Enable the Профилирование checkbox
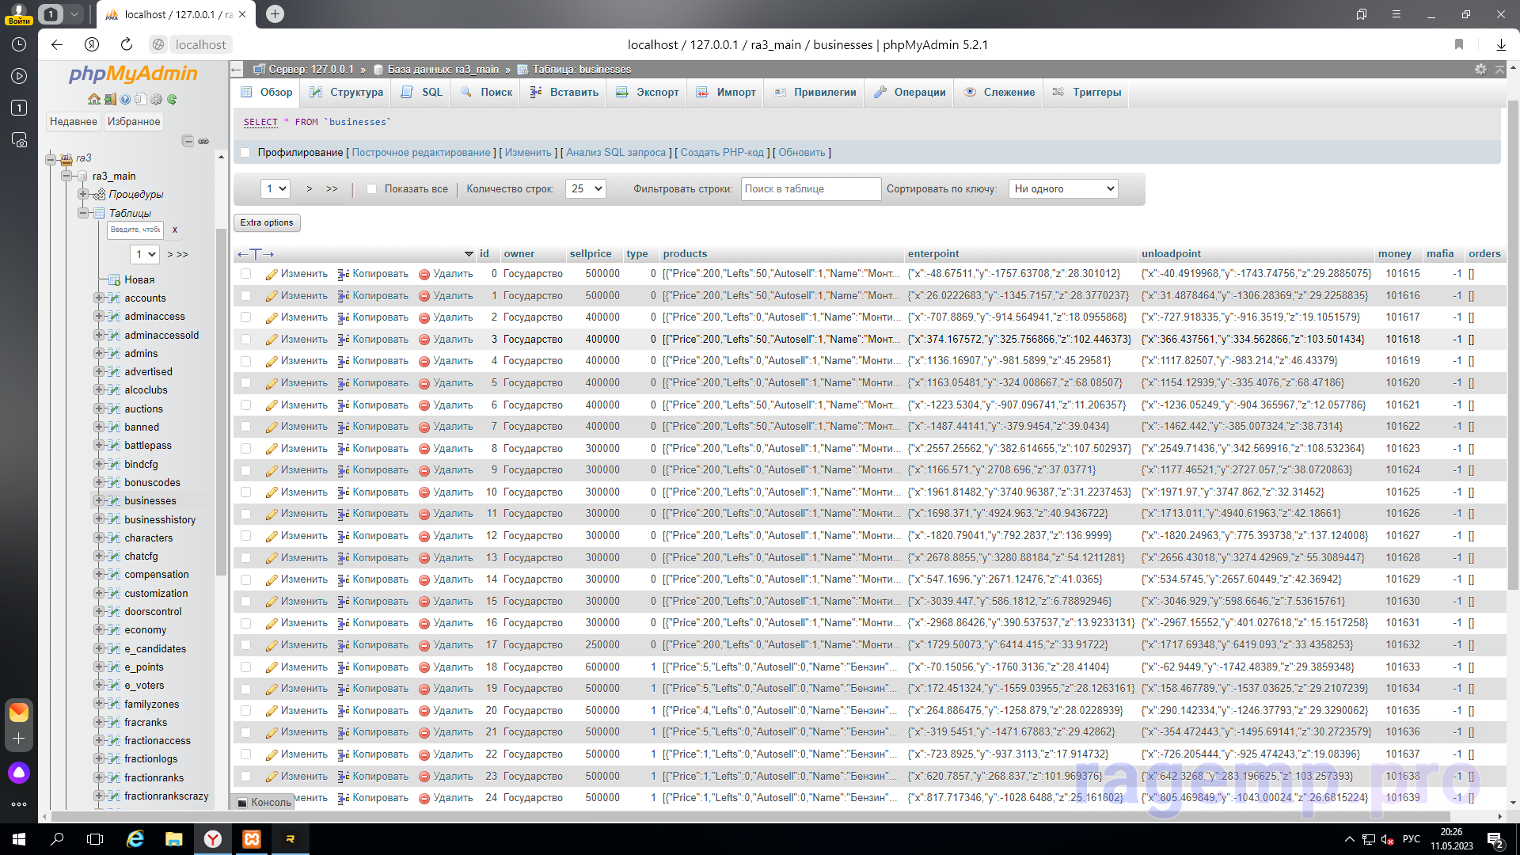The height and width of the screenshot is (855, 1520). 245,153
